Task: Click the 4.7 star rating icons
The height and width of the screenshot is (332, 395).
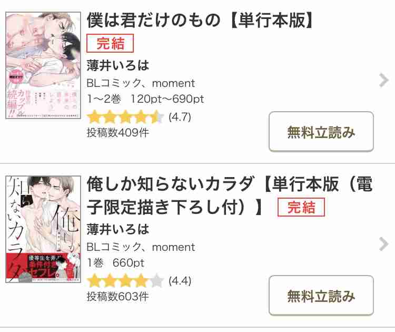Action: coord(125,116)
